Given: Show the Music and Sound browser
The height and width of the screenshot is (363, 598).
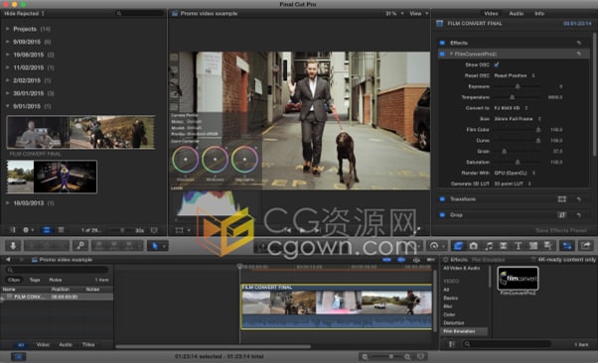Looking at the screenshot, I should (x=489, y=246).
